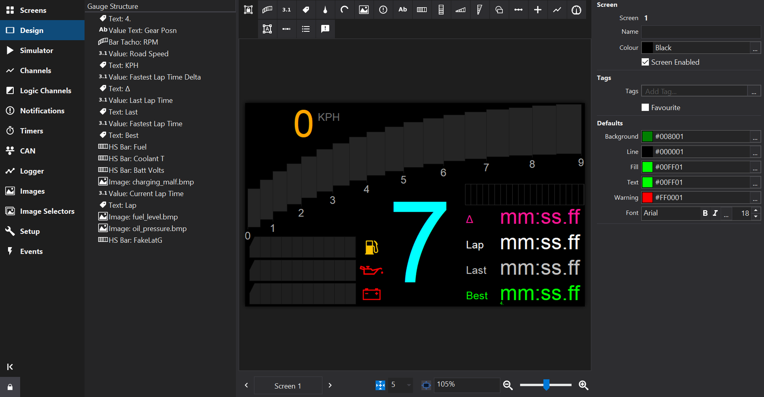Viewport: 764px width, 397px height.
Task: Add an Image gauge from toolbar
Action: [364, 10]
